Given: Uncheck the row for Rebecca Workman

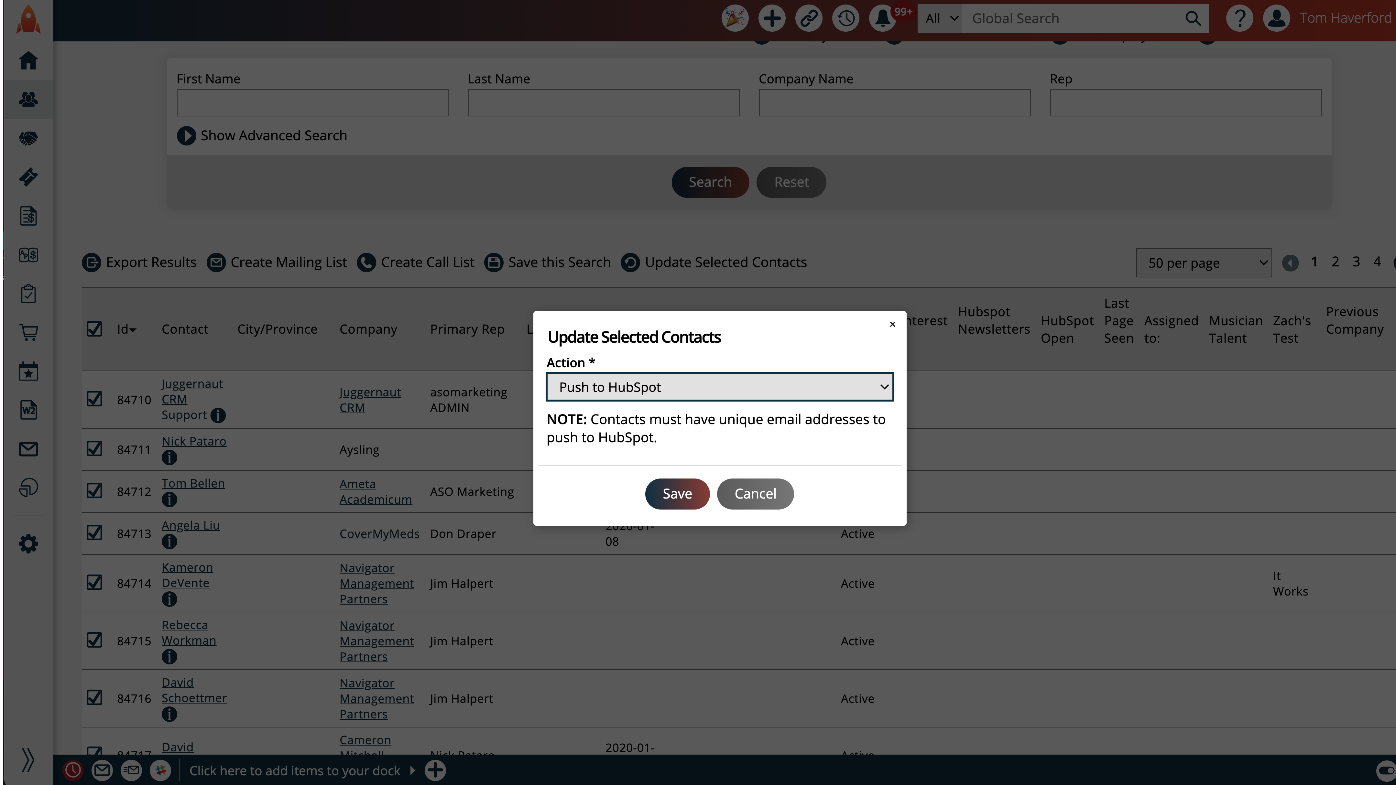Looking at the screenshot, I should tap(95, 640).
